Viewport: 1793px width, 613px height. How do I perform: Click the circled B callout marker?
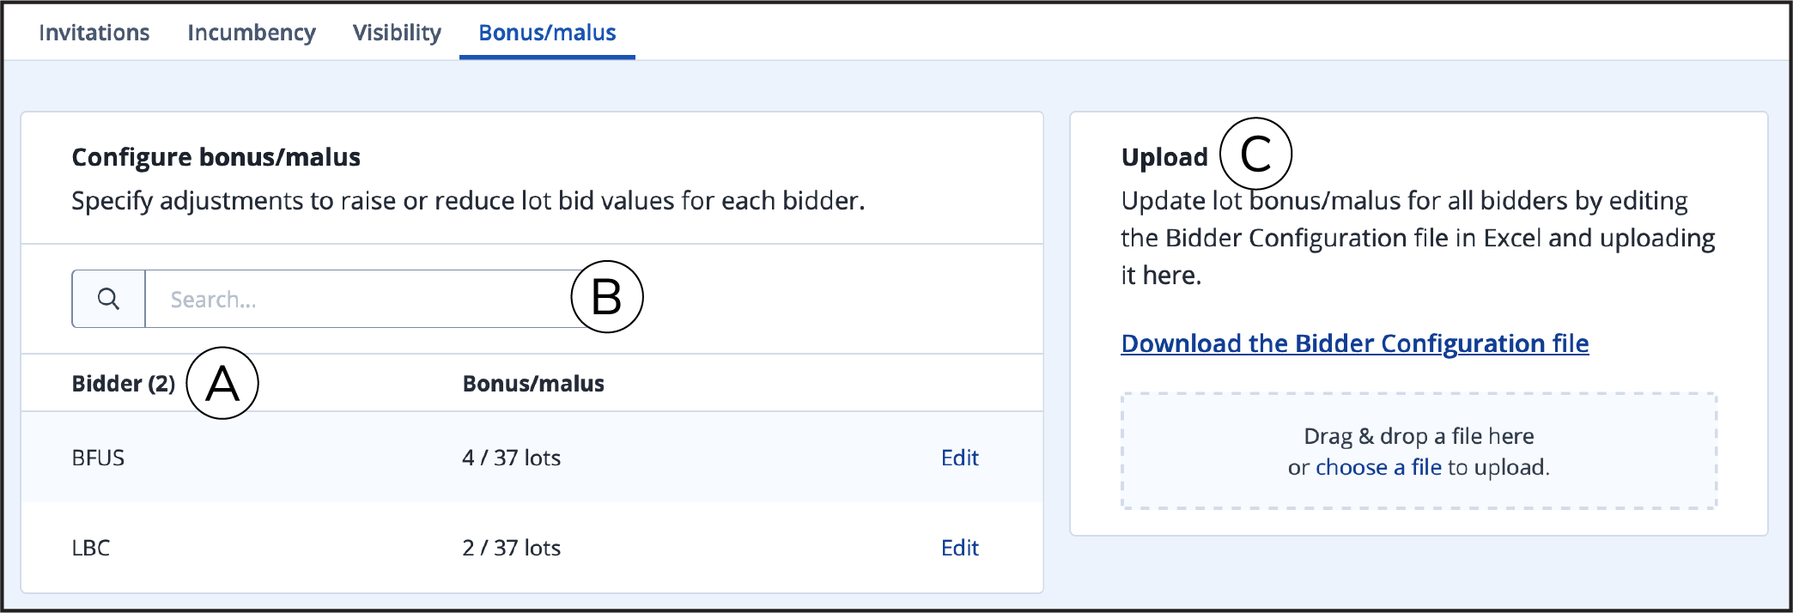point(607,297)
